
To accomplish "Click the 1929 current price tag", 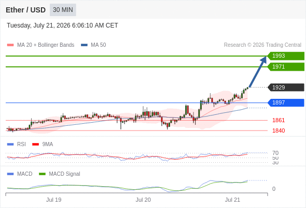I will [286, 87].
